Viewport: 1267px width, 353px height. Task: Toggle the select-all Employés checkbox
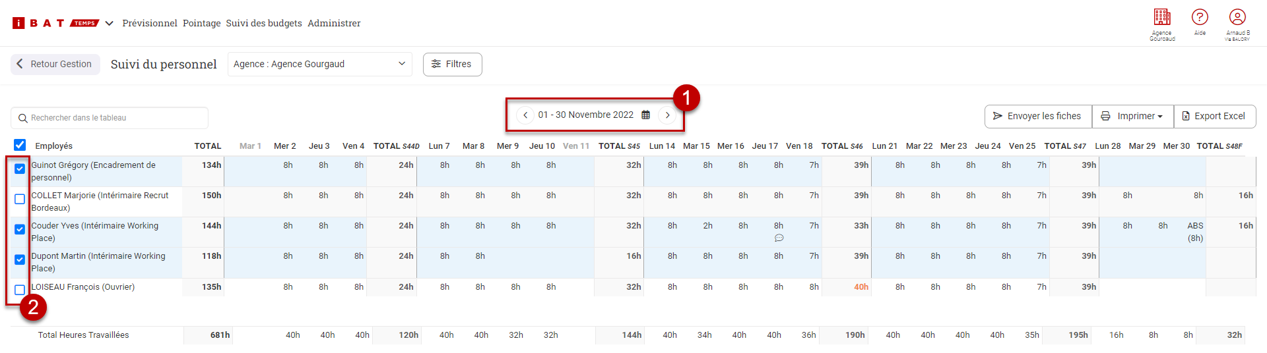20,145
